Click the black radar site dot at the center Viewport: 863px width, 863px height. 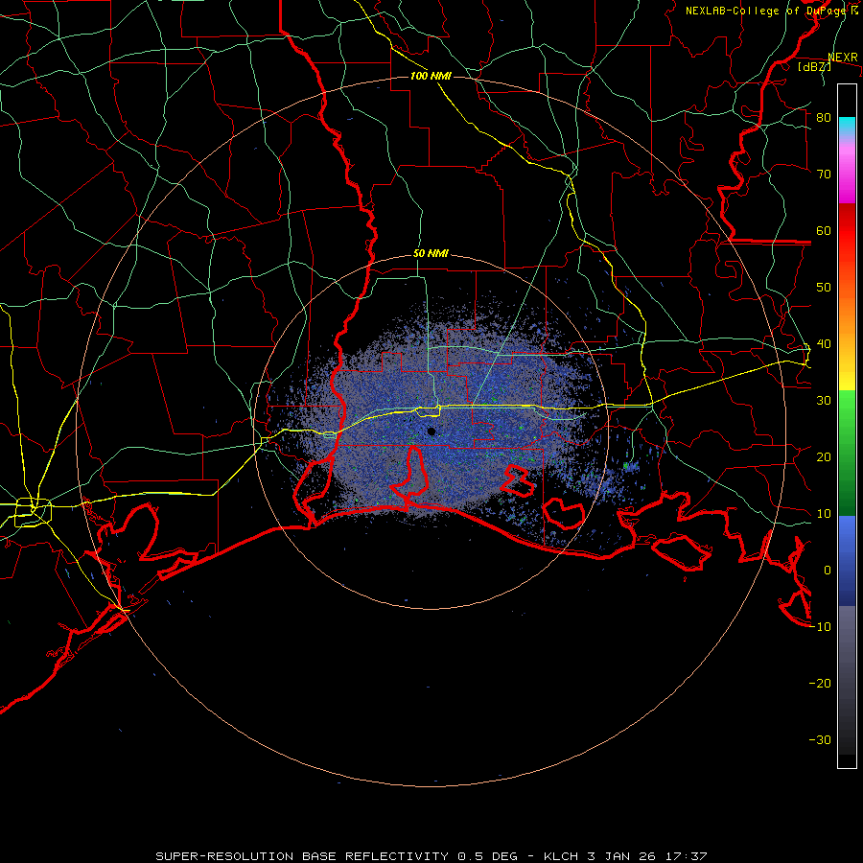pyautogui.click(x=431, y=431)
